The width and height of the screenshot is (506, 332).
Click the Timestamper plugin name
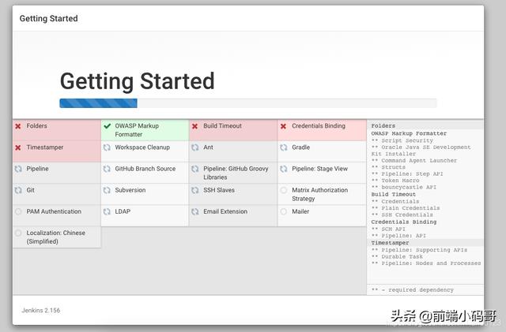(45, 147)
